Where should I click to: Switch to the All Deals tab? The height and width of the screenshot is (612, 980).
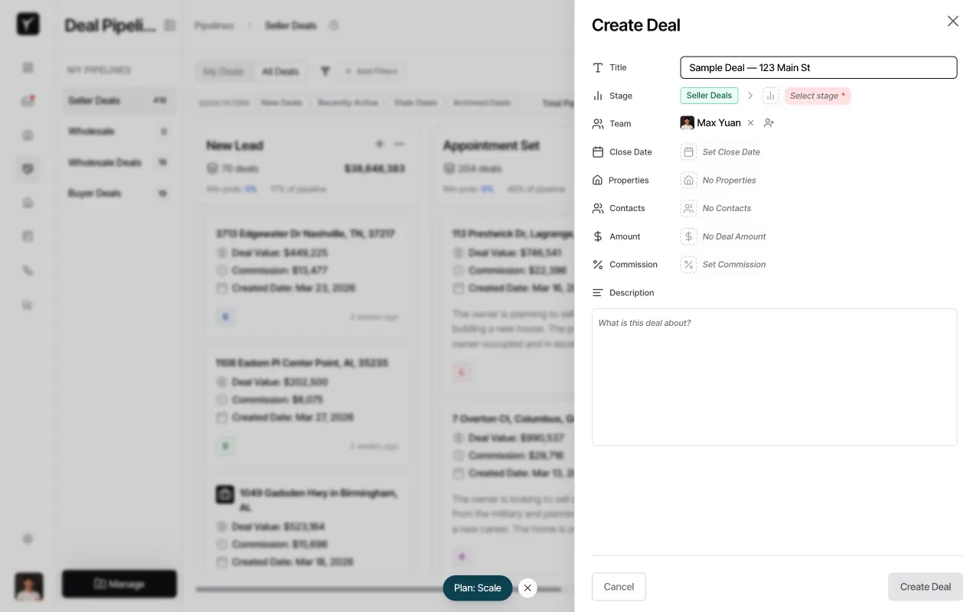[x=280, y=70]
